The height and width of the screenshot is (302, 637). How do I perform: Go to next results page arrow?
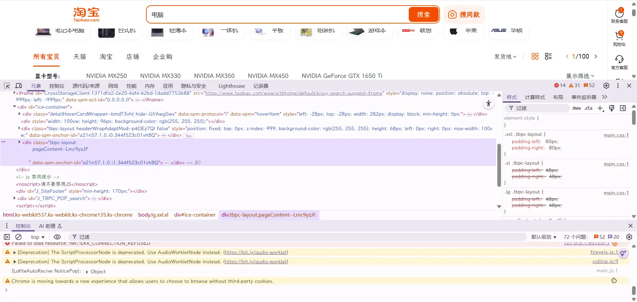click(596, 56)
